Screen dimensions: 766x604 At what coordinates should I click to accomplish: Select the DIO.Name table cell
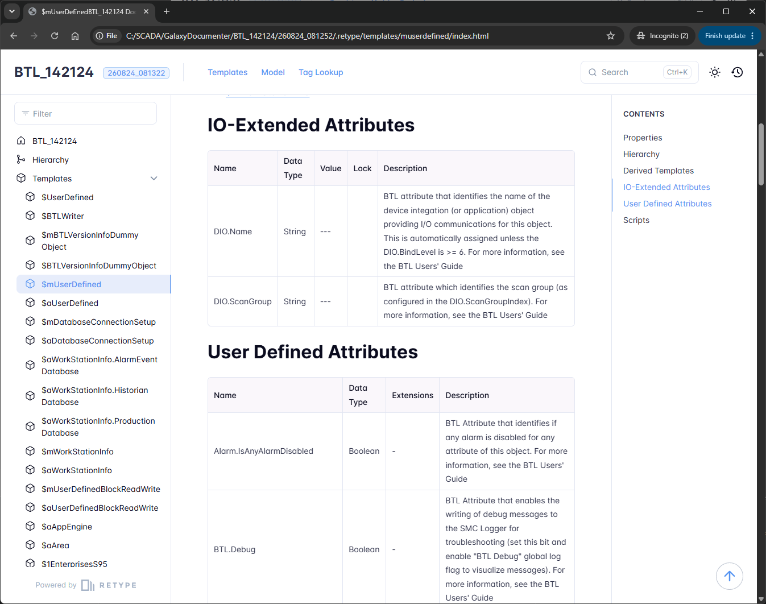[243, 231]
